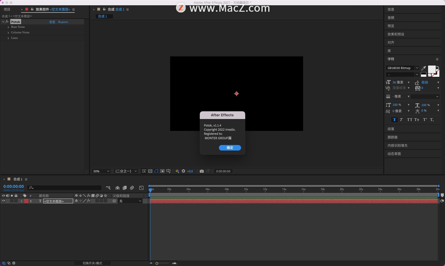Viewport: 445px width, 266px height.
Task: Click the timeline current time 0:00:00:00
Action: pos(14,186)
